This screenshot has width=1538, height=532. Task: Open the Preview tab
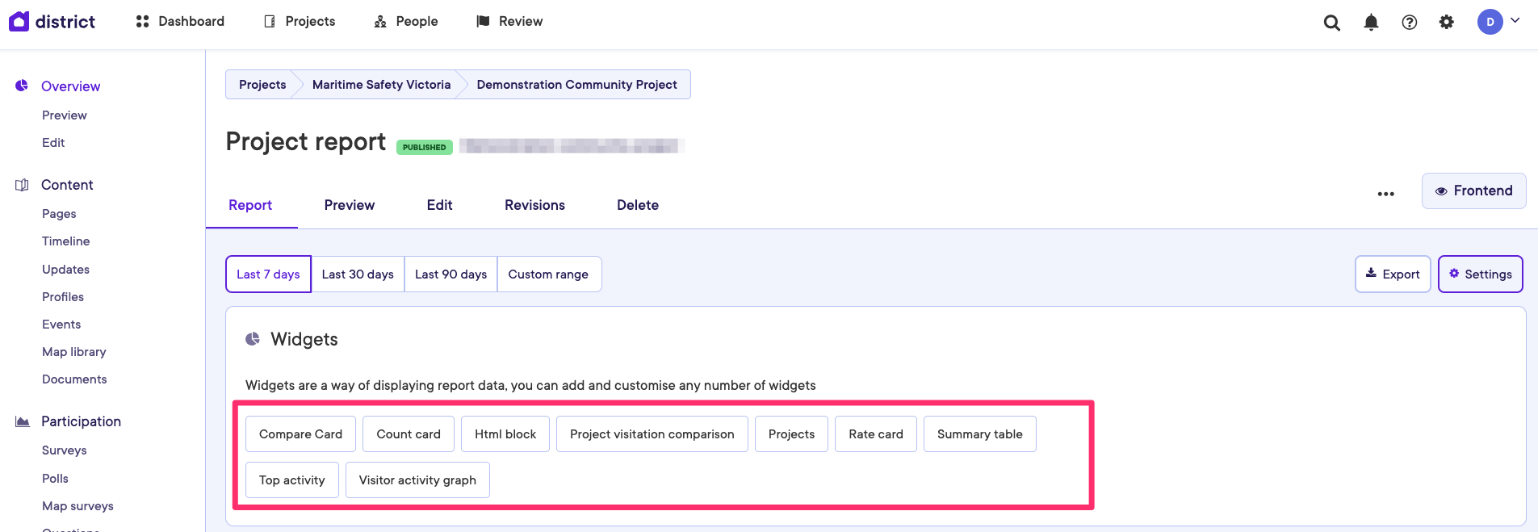click(x=349, y=205)
